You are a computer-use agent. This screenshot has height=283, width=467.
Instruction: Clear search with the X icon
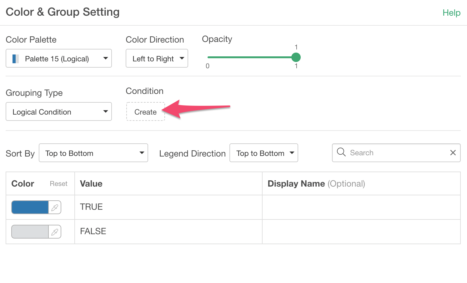click(453, 153)
